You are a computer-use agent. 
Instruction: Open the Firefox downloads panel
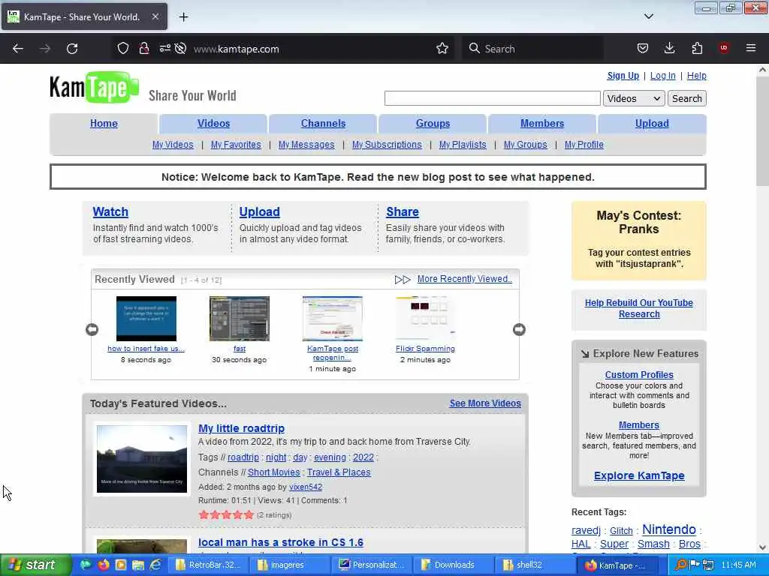pyautogui.click(x=669, y=49)
